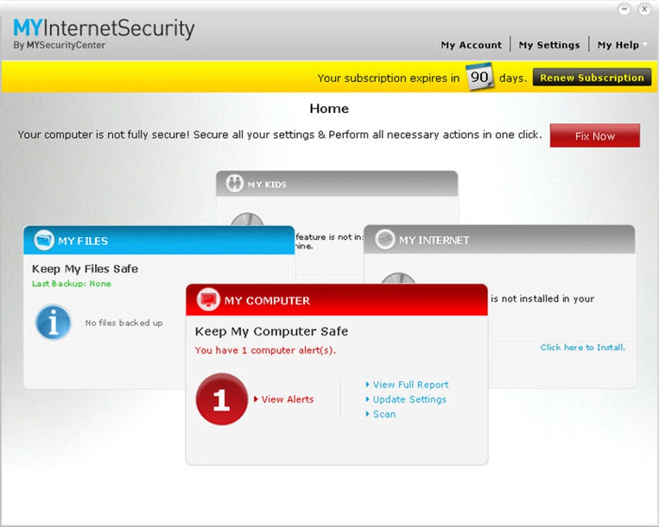Viewport: 659px width, 527px height.
Task: Click the My Kids family icon
Action: point(235,183)
